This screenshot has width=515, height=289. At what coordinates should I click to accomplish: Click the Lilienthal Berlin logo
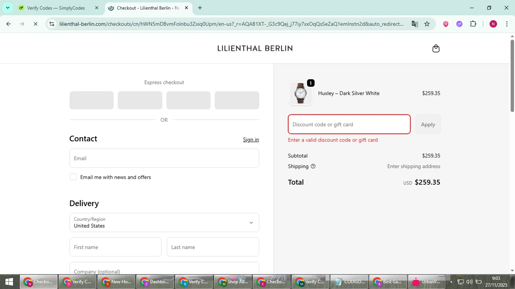pos(255,48)
